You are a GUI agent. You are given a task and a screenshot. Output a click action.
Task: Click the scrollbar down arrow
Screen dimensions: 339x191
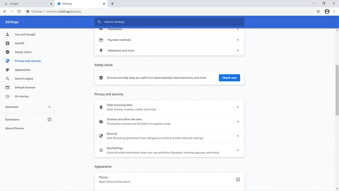coord(337,189)
